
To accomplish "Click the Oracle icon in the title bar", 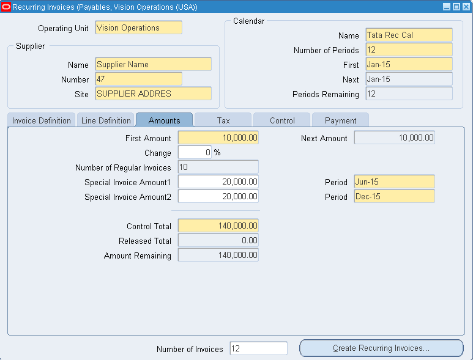I will (6, 7).
